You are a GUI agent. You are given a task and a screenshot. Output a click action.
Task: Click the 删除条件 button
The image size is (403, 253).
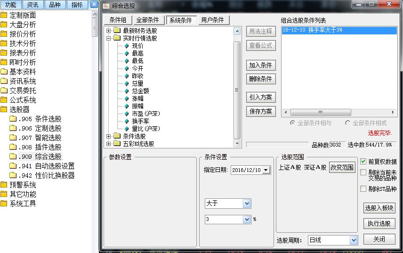261,79
